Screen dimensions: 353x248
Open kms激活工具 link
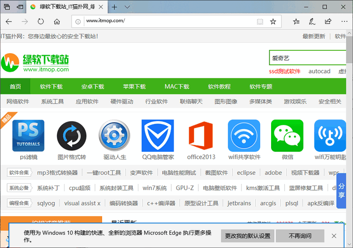263,188
